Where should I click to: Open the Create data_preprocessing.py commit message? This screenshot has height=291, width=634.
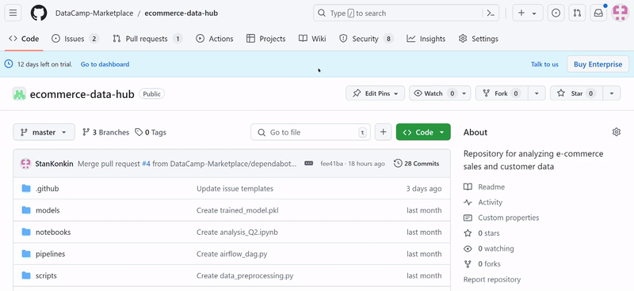245,276
